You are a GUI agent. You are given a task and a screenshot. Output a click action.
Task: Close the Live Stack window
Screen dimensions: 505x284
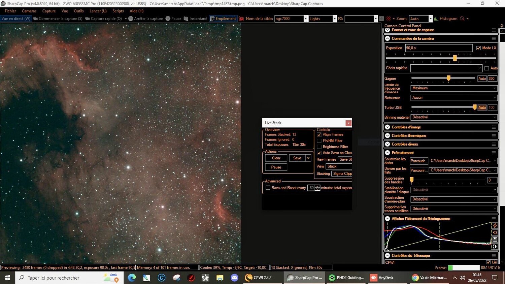click(348, 123)
